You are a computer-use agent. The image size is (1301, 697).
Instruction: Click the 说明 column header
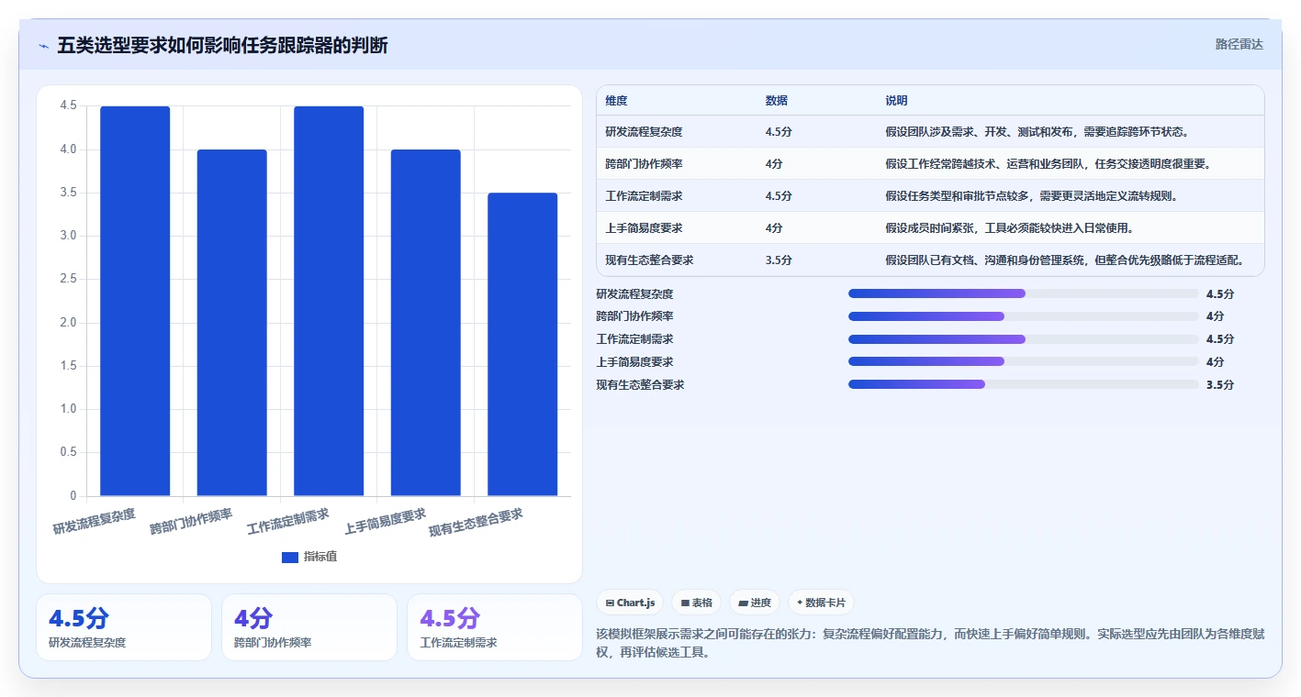point(896,101)
